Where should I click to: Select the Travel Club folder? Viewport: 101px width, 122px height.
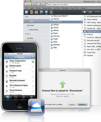92,52
